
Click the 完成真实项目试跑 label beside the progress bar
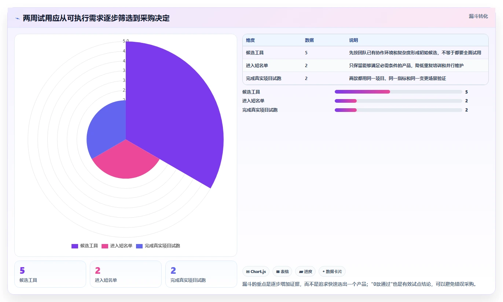(260, 110)
